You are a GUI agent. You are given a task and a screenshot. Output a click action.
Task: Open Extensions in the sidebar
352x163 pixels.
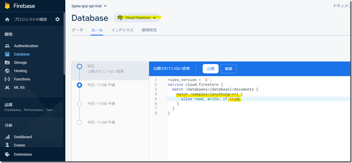(23, 154)
